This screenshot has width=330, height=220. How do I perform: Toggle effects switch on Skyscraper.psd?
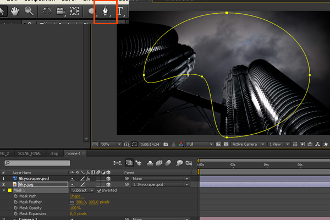pyautogui.click(x=88, y=179)
